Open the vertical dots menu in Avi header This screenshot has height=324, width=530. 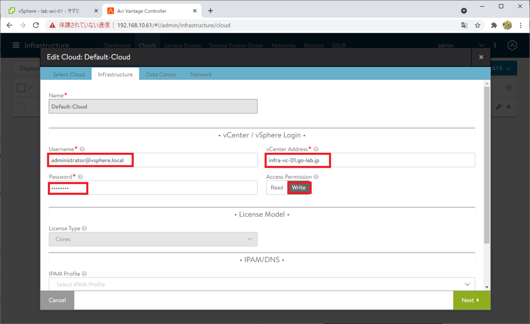coord(495,45)
